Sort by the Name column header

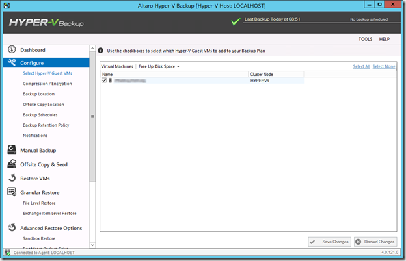pyautogui.click(x=174, y=74)
